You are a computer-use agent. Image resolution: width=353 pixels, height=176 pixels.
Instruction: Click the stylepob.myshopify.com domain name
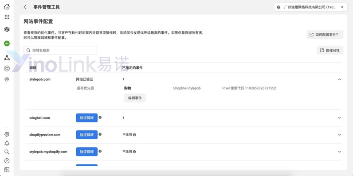[x=48, y=152]
